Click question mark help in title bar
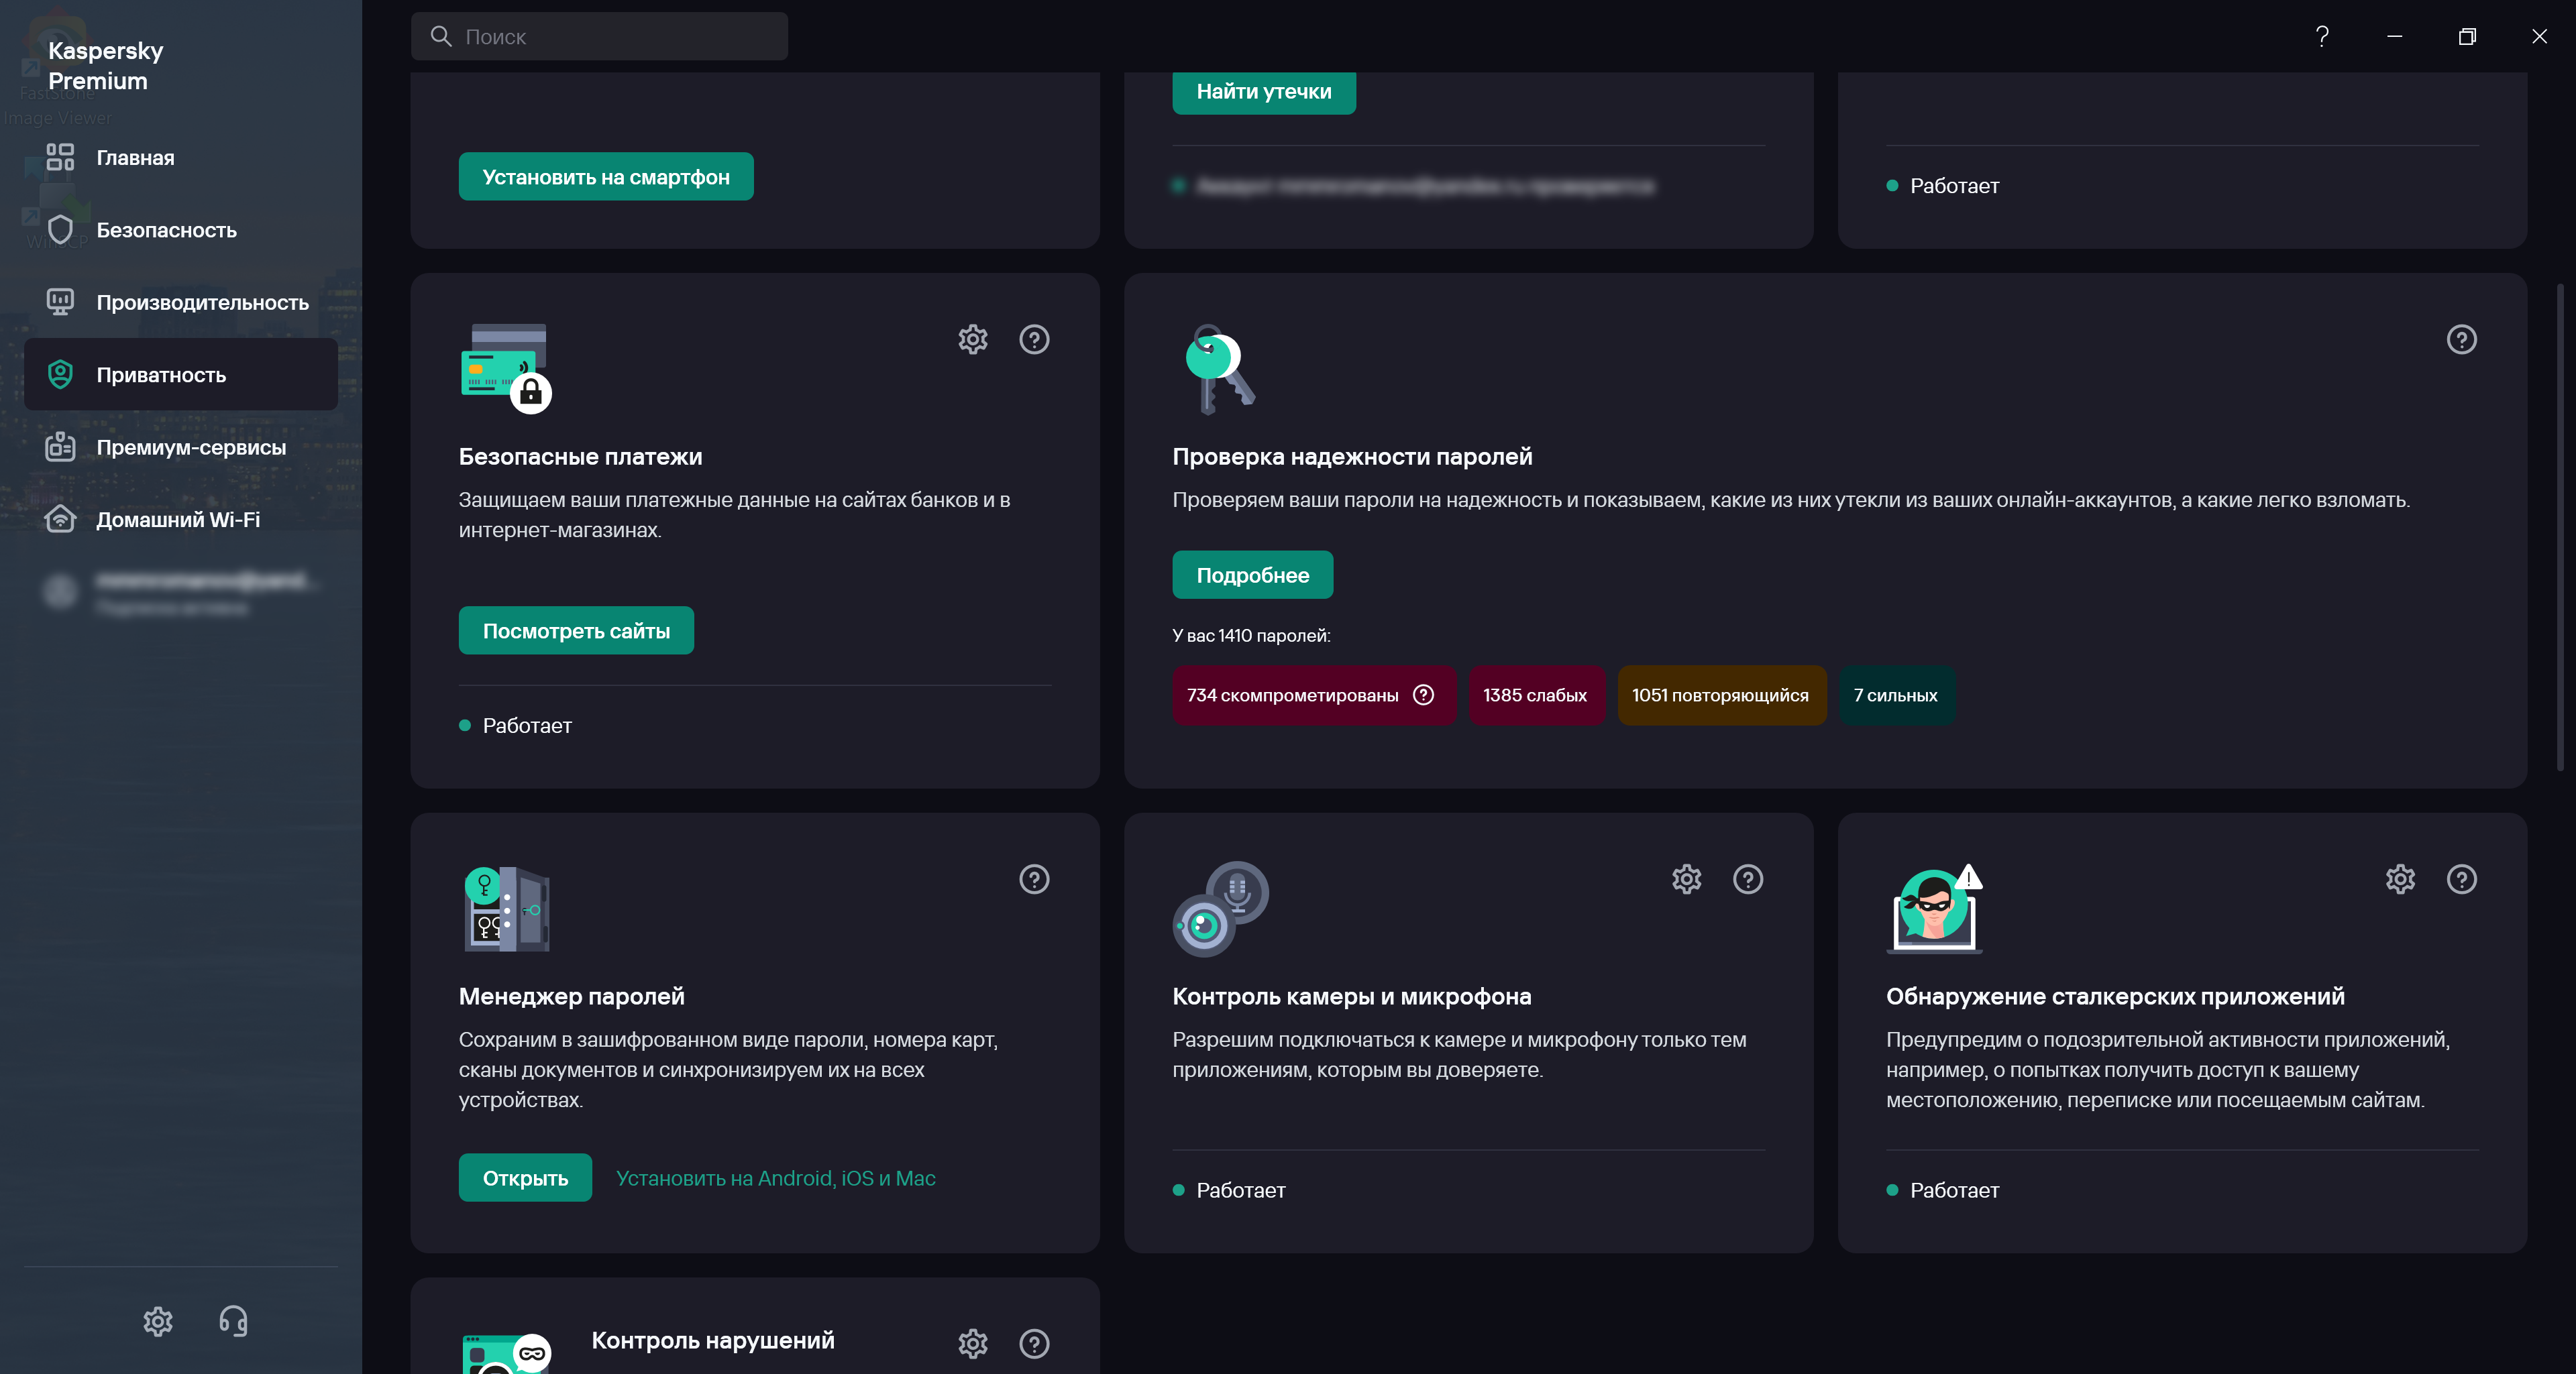The image size is (2576, 1374). (x=2322, y=37)
